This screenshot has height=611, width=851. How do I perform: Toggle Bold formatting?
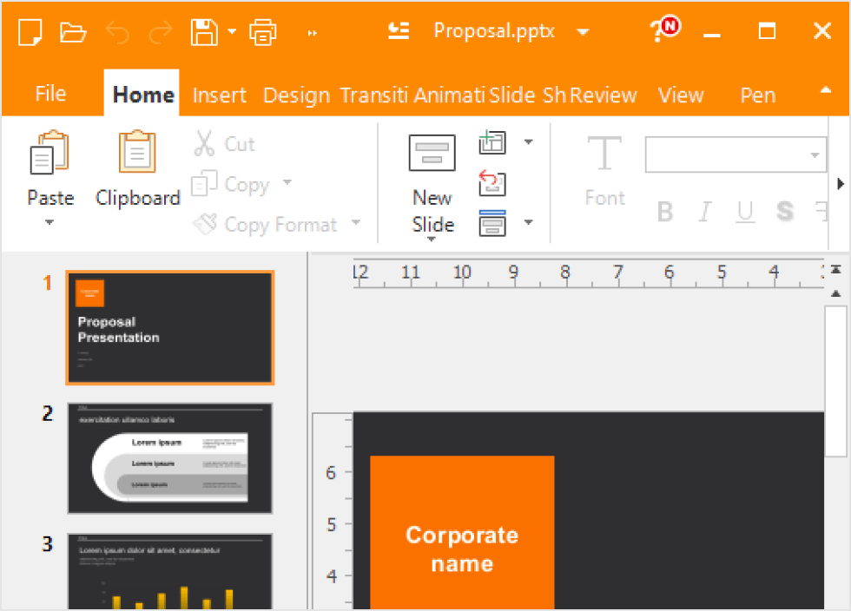pyautogui.click(x=665, y=212)
